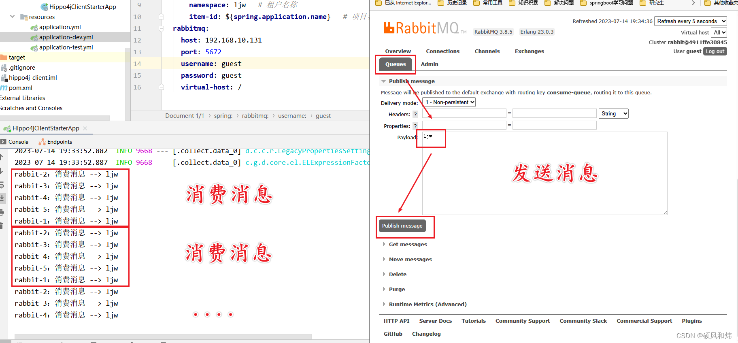Expand the Purge section
The width and height of the screenshot is (738, 343).
click(384, 289)
